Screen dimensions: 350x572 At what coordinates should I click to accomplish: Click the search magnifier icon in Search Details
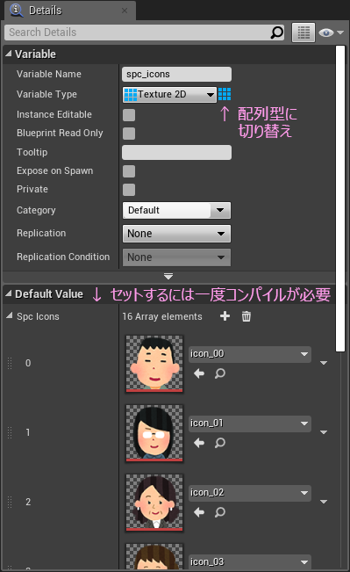pyautogui.click(x=277, y=33)
